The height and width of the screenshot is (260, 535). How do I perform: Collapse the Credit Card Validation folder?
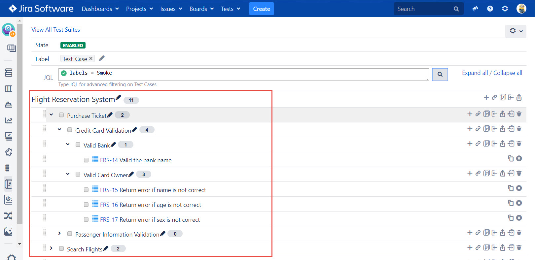59,129
